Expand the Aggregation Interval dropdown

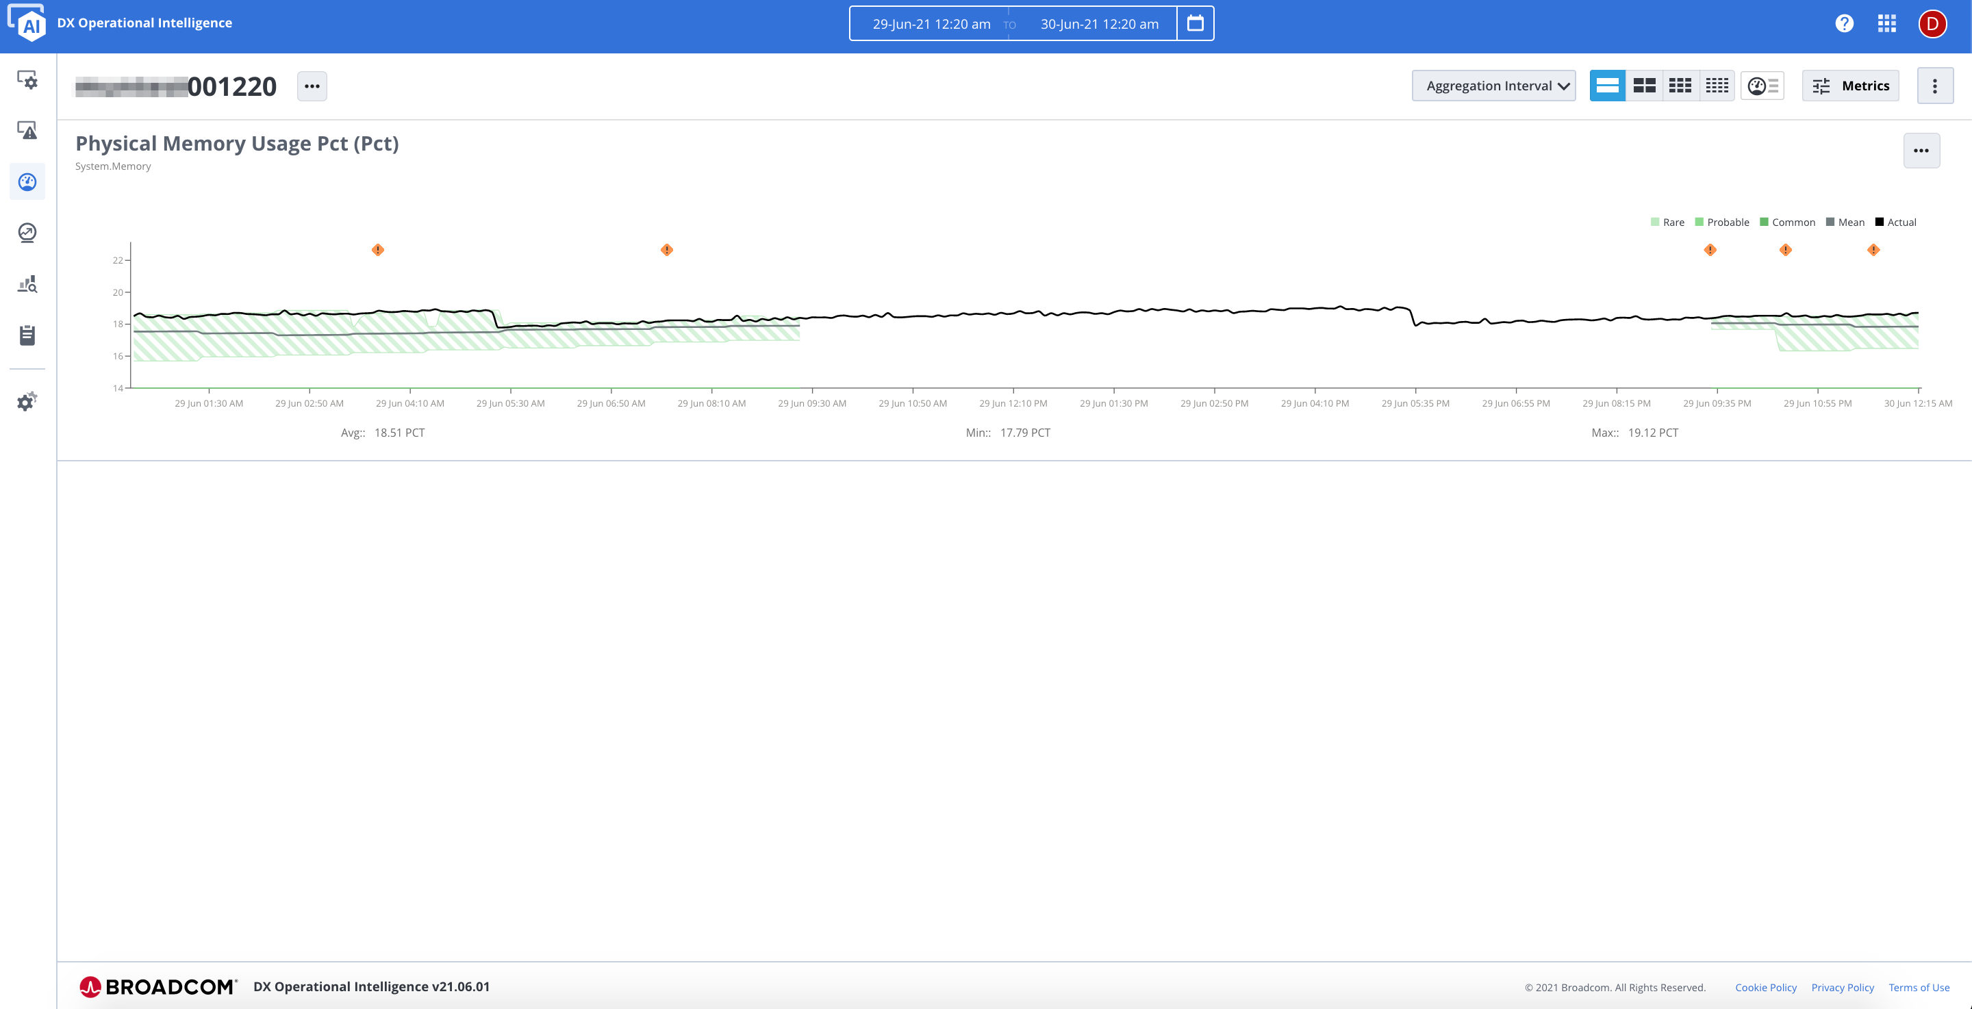tap(1493, 86)
